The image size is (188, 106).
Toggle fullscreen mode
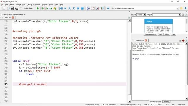point(93,8)
